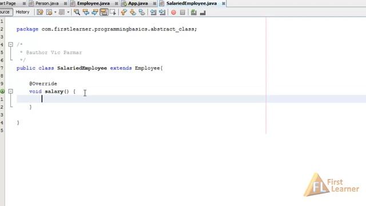This screenshot has width=366, height=206.
Task: Go to Find Next Occurrence icon
Action: click(94, 12)
